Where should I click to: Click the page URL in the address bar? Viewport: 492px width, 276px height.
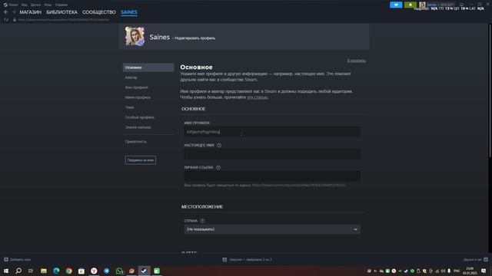coord(64,20)
